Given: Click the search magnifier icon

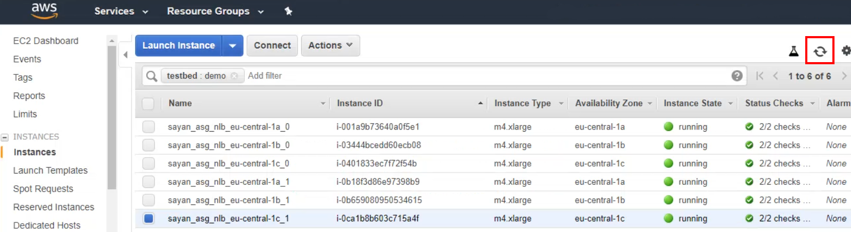Looking at the screenshot, I should (152, 76).
